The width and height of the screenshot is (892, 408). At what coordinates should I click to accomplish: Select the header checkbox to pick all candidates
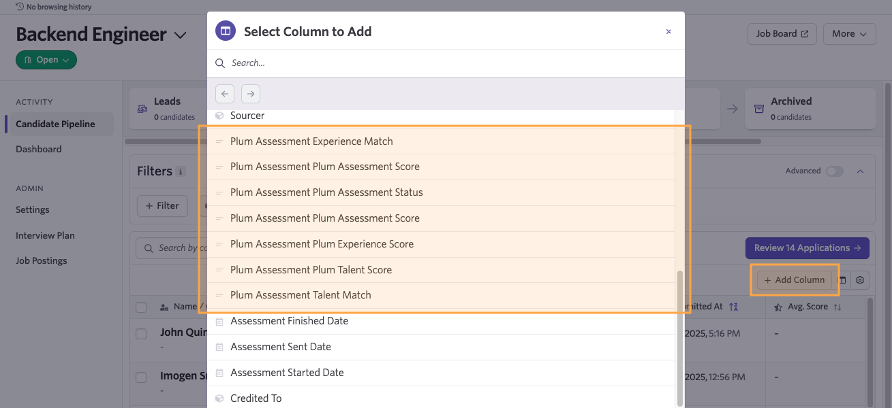pyautogui.click(x=141, y=307)
